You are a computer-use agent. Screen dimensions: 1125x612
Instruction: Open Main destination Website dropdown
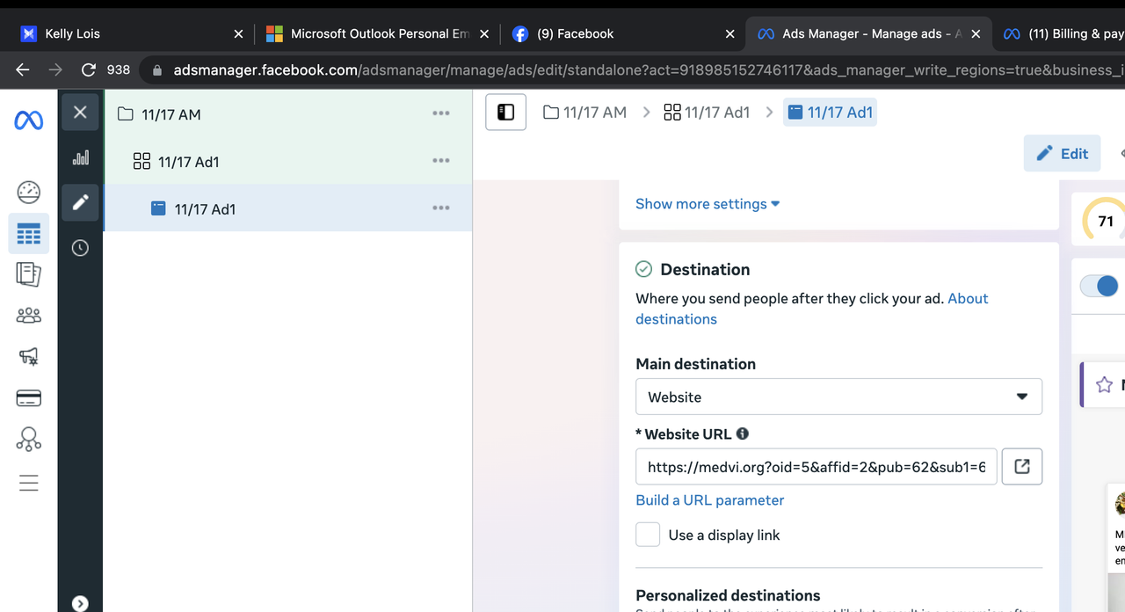[838, 397]
